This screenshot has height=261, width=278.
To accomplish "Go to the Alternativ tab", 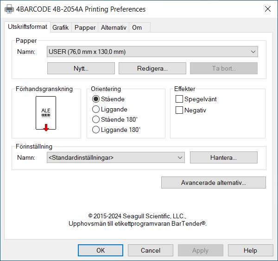I will 114,27.
